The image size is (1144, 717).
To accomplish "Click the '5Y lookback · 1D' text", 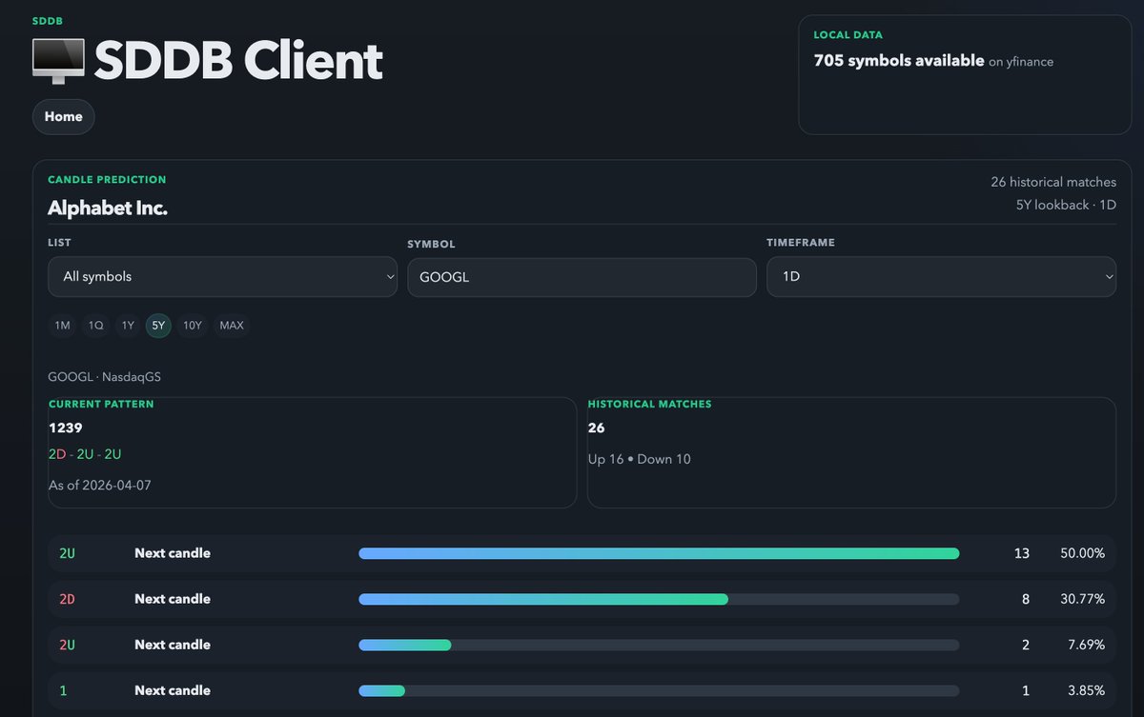I will pos(1066,205).
